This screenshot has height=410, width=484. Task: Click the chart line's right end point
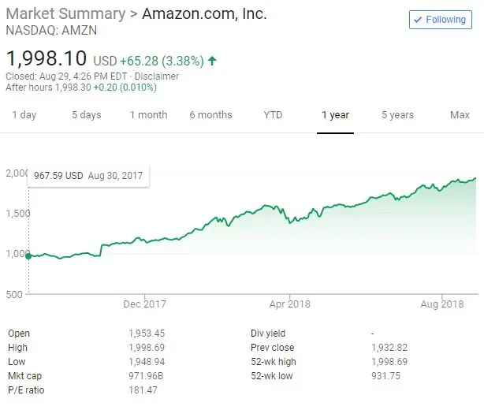[x=476, y=178]
